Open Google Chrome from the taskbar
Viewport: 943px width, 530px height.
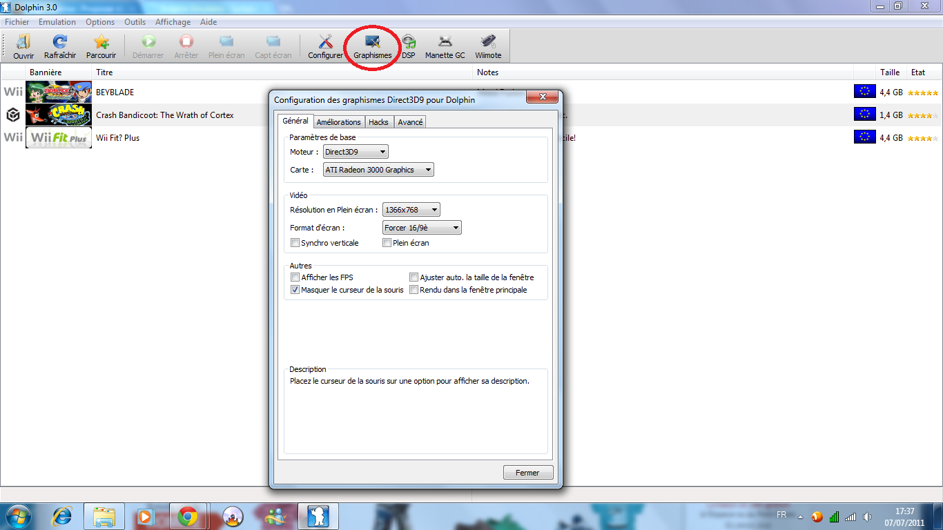pos(188,516)
